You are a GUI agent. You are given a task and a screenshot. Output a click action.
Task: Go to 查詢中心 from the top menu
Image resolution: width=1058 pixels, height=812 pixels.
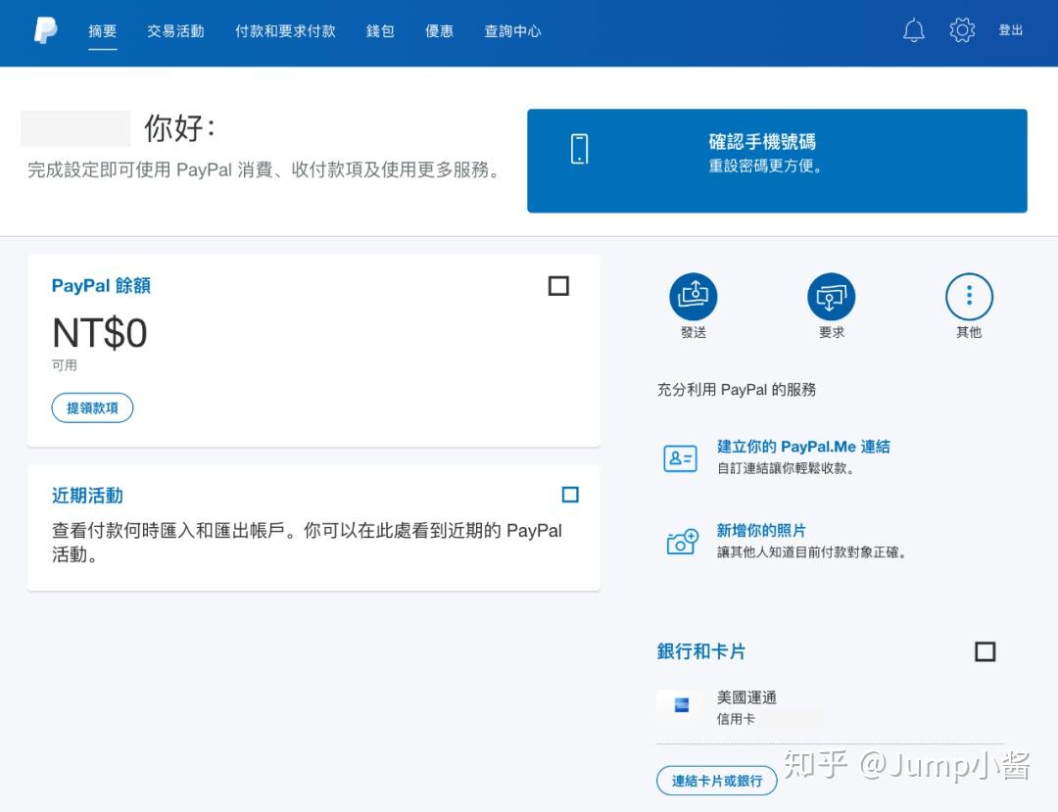pos(511,30)
